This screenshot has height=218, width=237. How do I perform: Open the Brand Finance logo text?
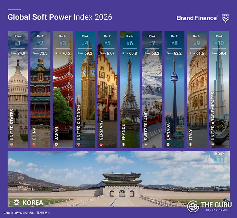(x=197, y=18)
